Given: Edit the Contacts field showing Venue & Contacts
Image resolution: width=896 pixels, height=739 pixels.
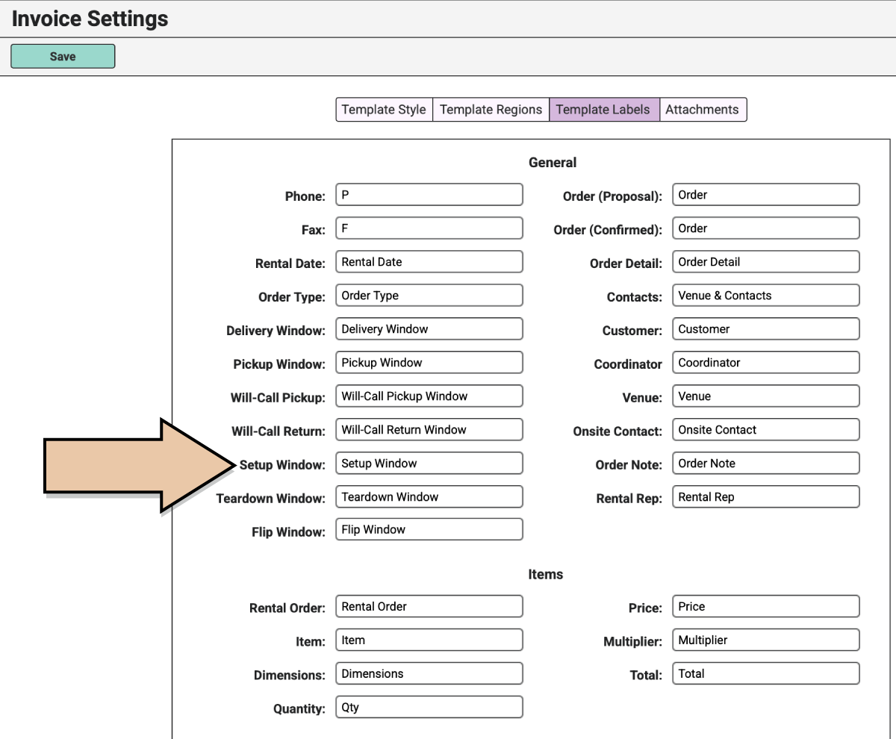Looking at the screenshot, I should pos(766,296).
